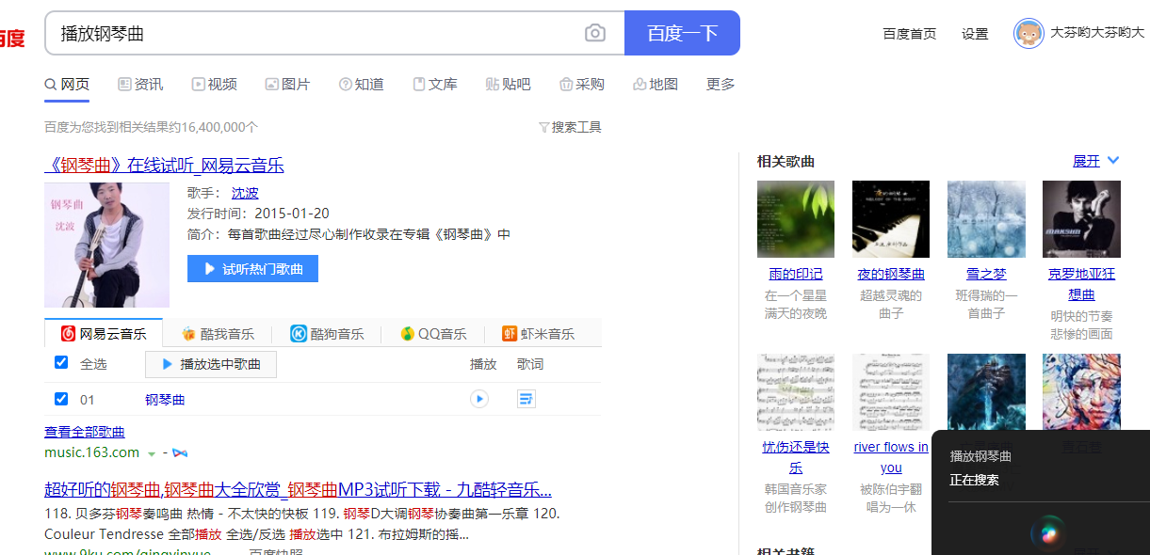Click the 克罗地亚狂想曲 cover thumbnail
Image resolution: width=1150 pixels, height=555 pixels.
click(x=1081, y=219)
